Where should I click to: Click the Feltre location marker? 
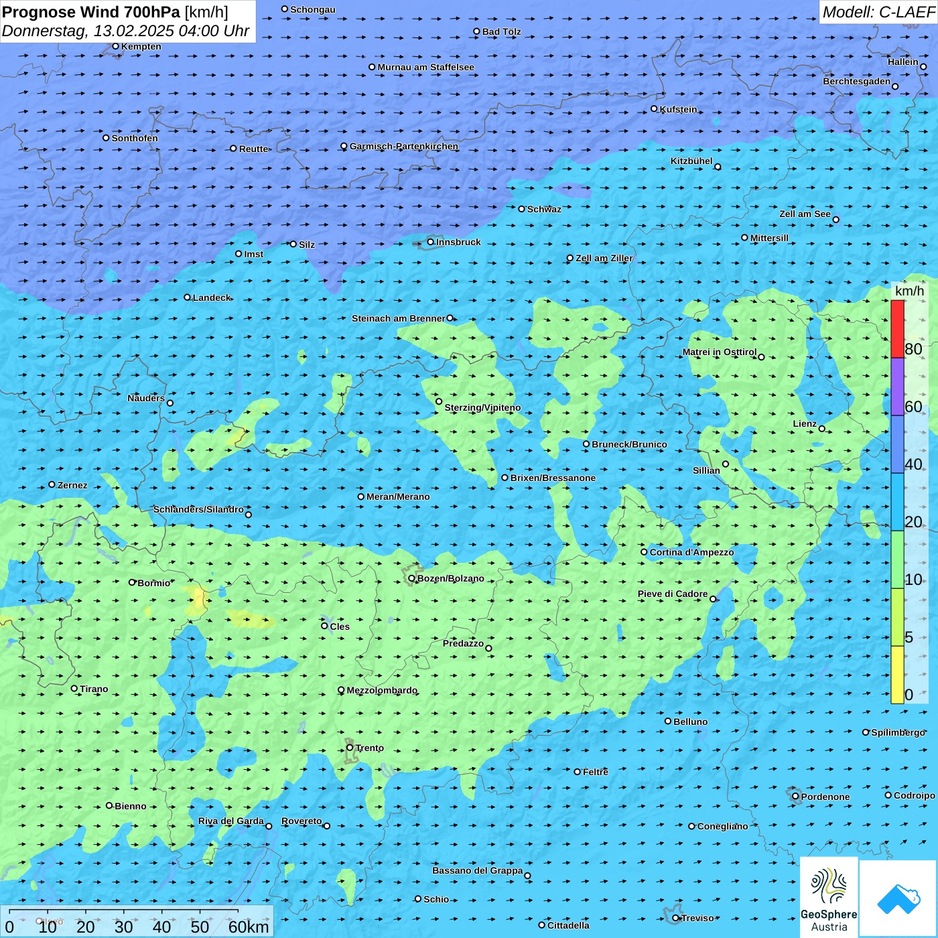coord(578,772)
